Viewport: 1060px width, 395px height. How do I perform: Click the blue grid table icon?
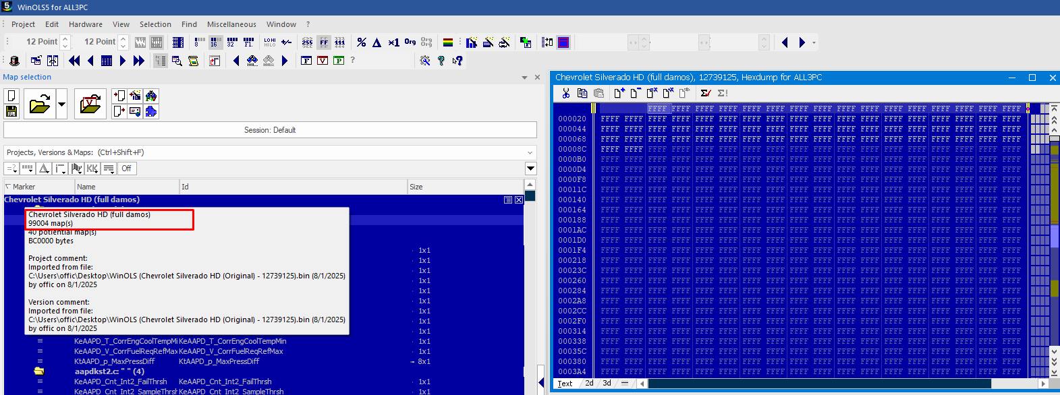pos(107,61)
